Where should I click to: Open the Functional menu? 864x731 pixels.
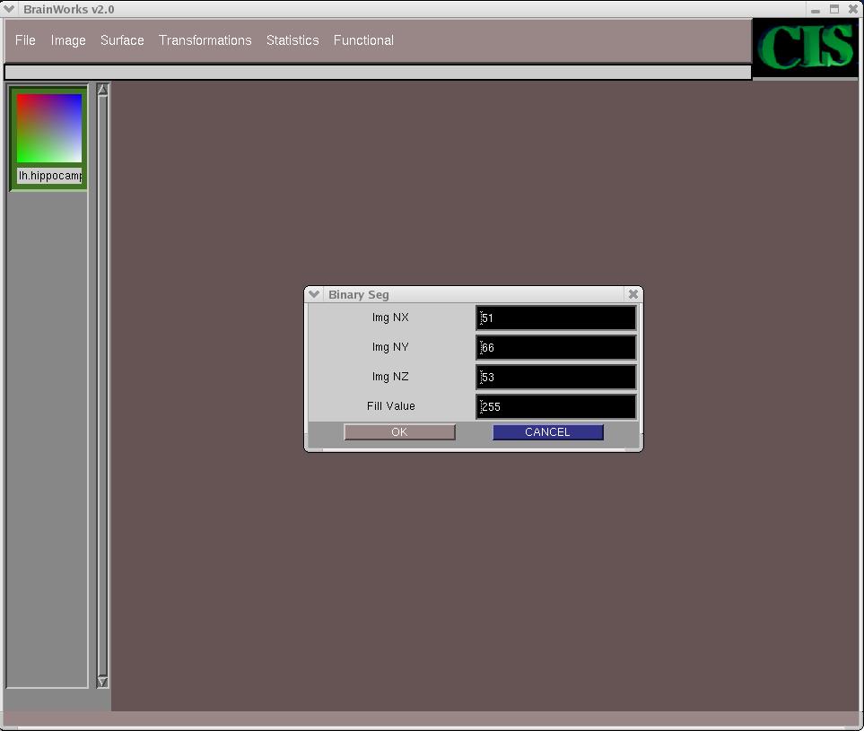tap(363, 40)
